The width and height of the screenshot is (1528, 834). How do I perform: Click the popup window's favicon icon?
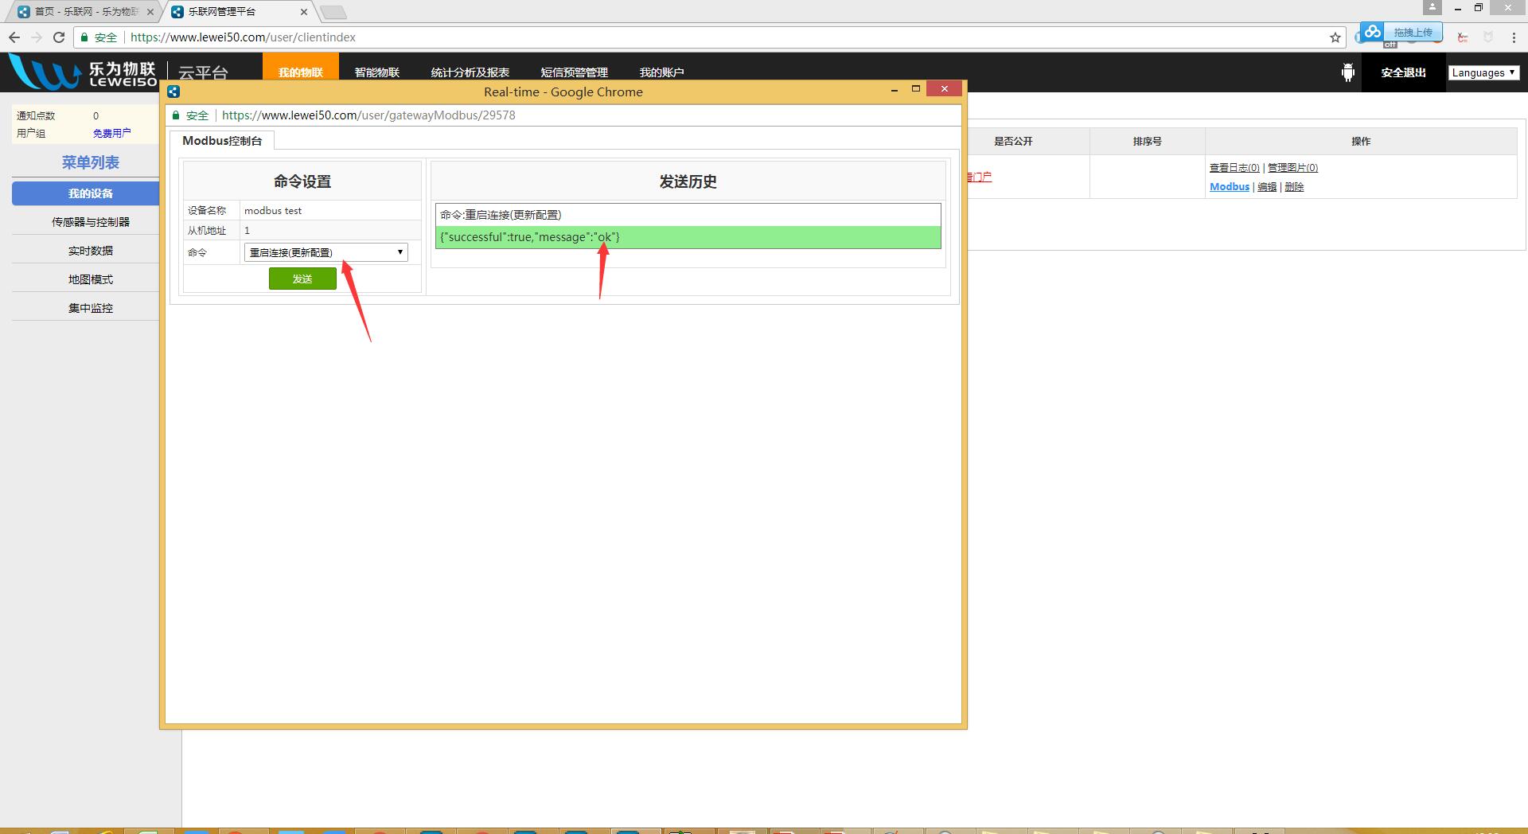173,92
